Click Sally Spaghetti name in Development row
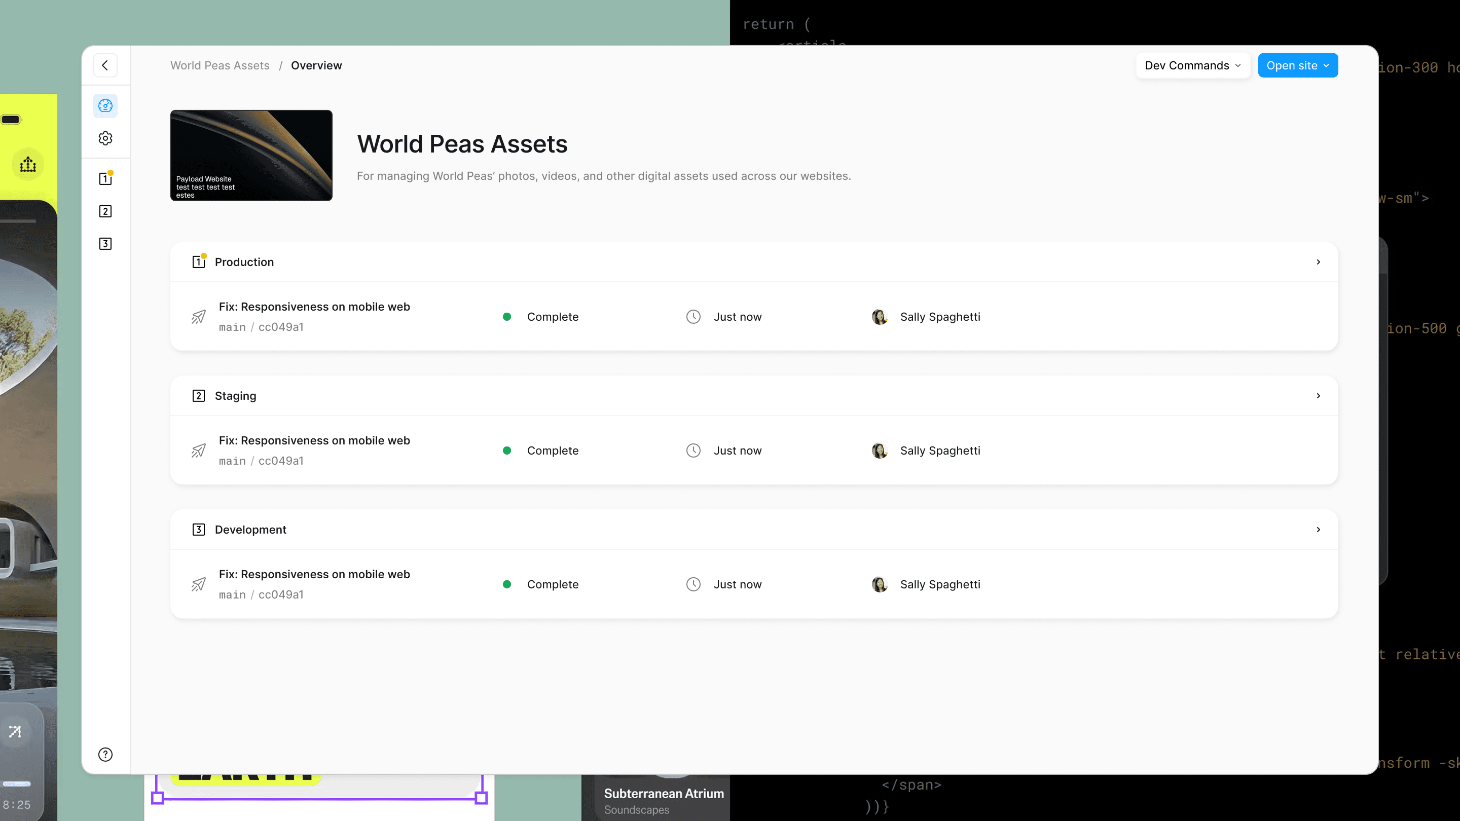 940,584
